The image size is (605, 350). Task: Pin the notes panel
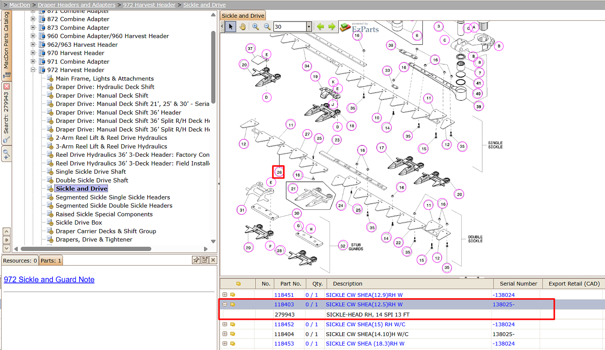(x=196, y=260)
